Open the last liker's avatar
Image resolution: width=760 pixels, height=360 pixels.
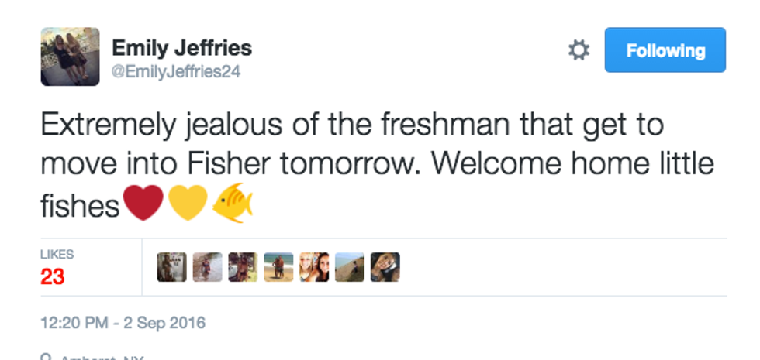385,267
